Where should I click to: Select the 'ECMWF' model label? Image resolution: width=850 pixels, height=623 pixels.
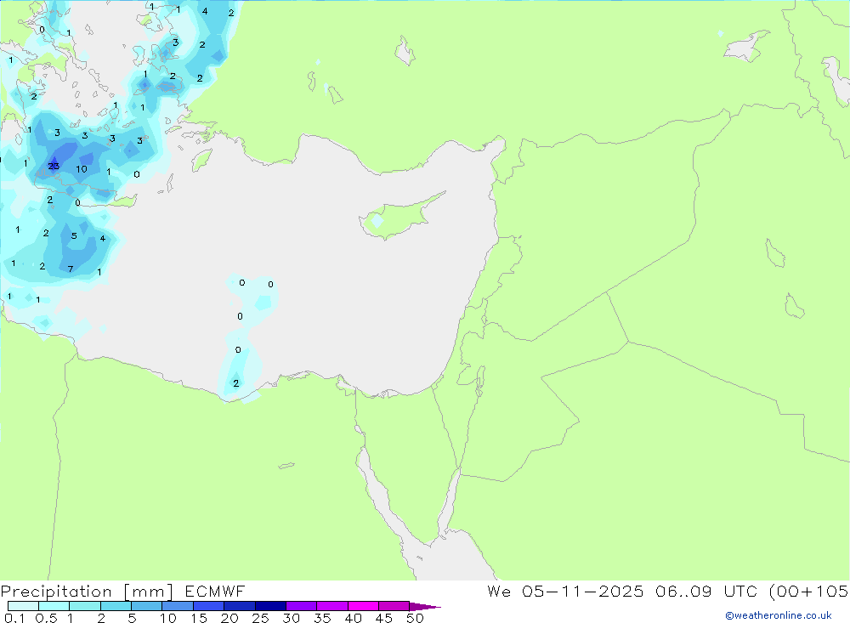coord(215,592)
